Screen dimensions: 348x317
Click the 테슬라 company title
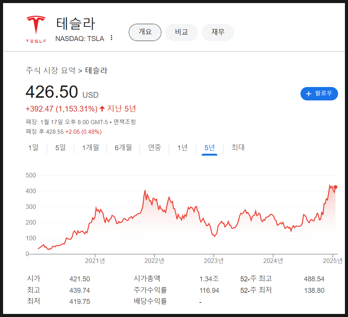tap(76, 24)
